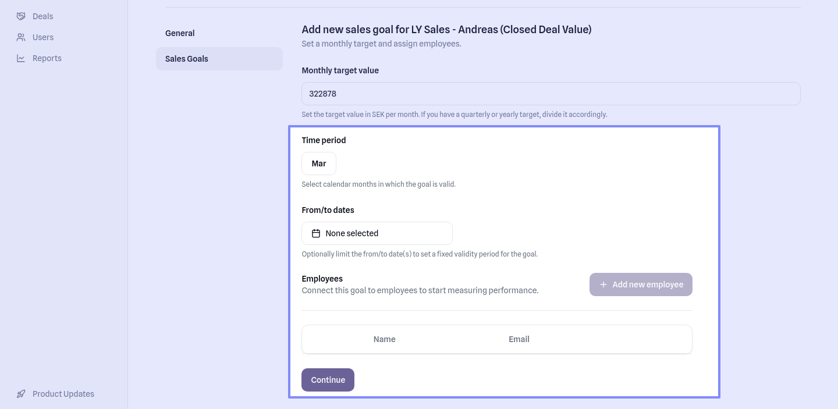Screen dimensions: 838x409
Task: Click the Deals handshake icon
Action: point(21,16)
